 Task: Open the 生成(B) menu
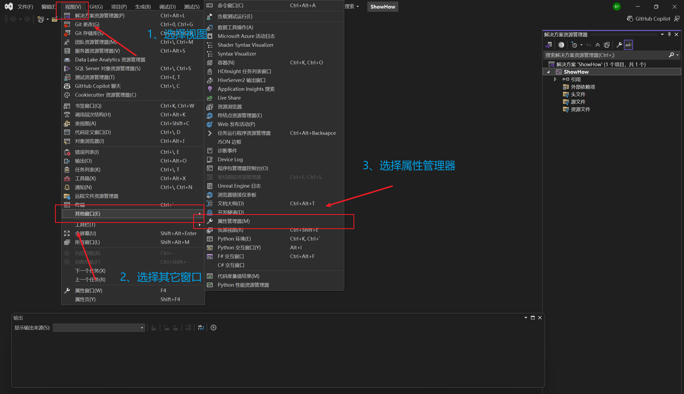coord(143,7)
